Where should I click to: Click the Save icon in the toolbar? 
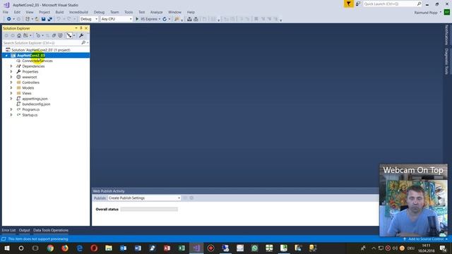tap(43, 19)
